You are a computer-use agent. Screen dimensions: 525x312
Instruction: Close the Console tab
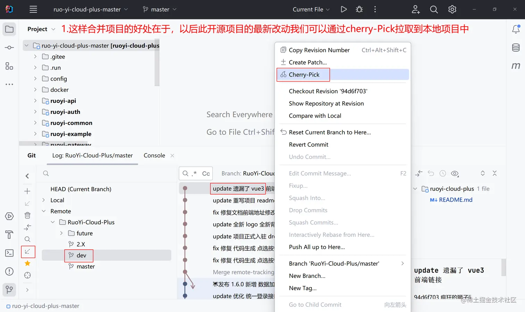pyautogui.click(x=172, y=155)
